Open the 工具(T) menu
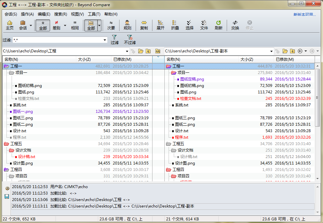Image resolution: width=323 pixels, height=223 pixels. (x=94, y=14)
